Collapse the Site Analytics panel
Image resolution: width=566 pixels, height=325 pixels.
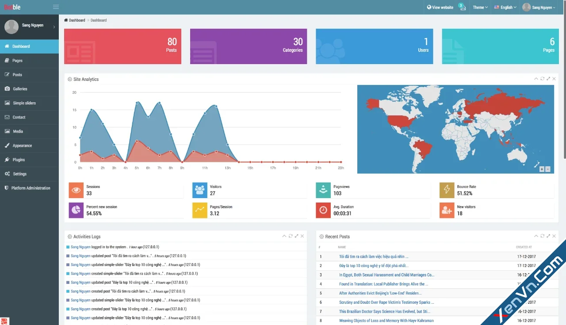pyautogui.click(x=536, y=79)
